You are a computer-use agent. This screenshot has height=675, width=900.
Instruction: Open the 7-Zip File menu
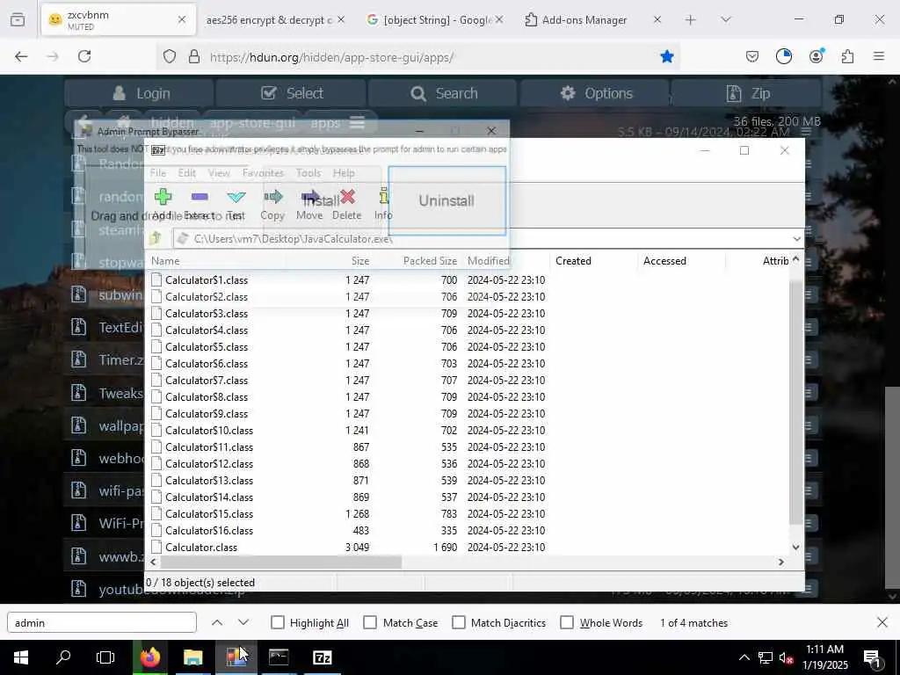pyautogui.click(x=158, y=173)
